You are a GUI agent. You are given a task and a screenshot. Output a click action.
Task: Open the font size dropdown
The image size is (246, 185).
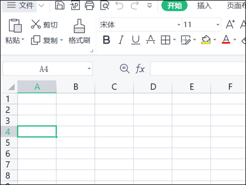218,24
